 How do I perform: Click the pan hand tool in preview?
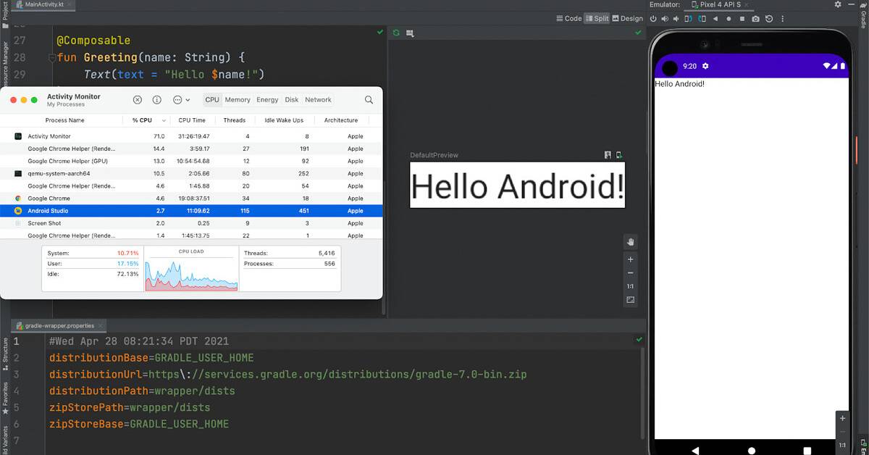[x=630, y=242]
